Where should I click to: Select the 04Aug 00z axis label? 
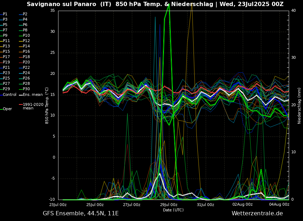tap(279, 205)
